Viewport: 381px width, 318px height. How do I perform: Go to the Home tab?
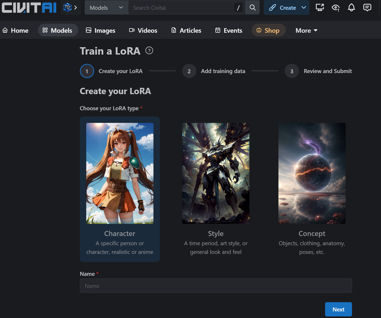point(16,30)
